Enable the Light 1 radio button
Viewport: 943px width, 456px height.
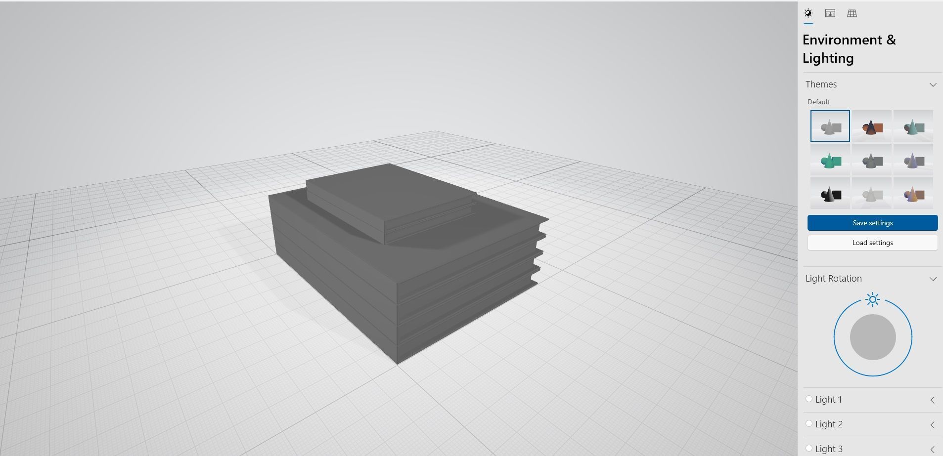coord(809,399)
